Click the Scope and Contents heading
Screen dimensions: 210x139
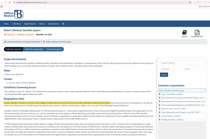click(15, 59)
